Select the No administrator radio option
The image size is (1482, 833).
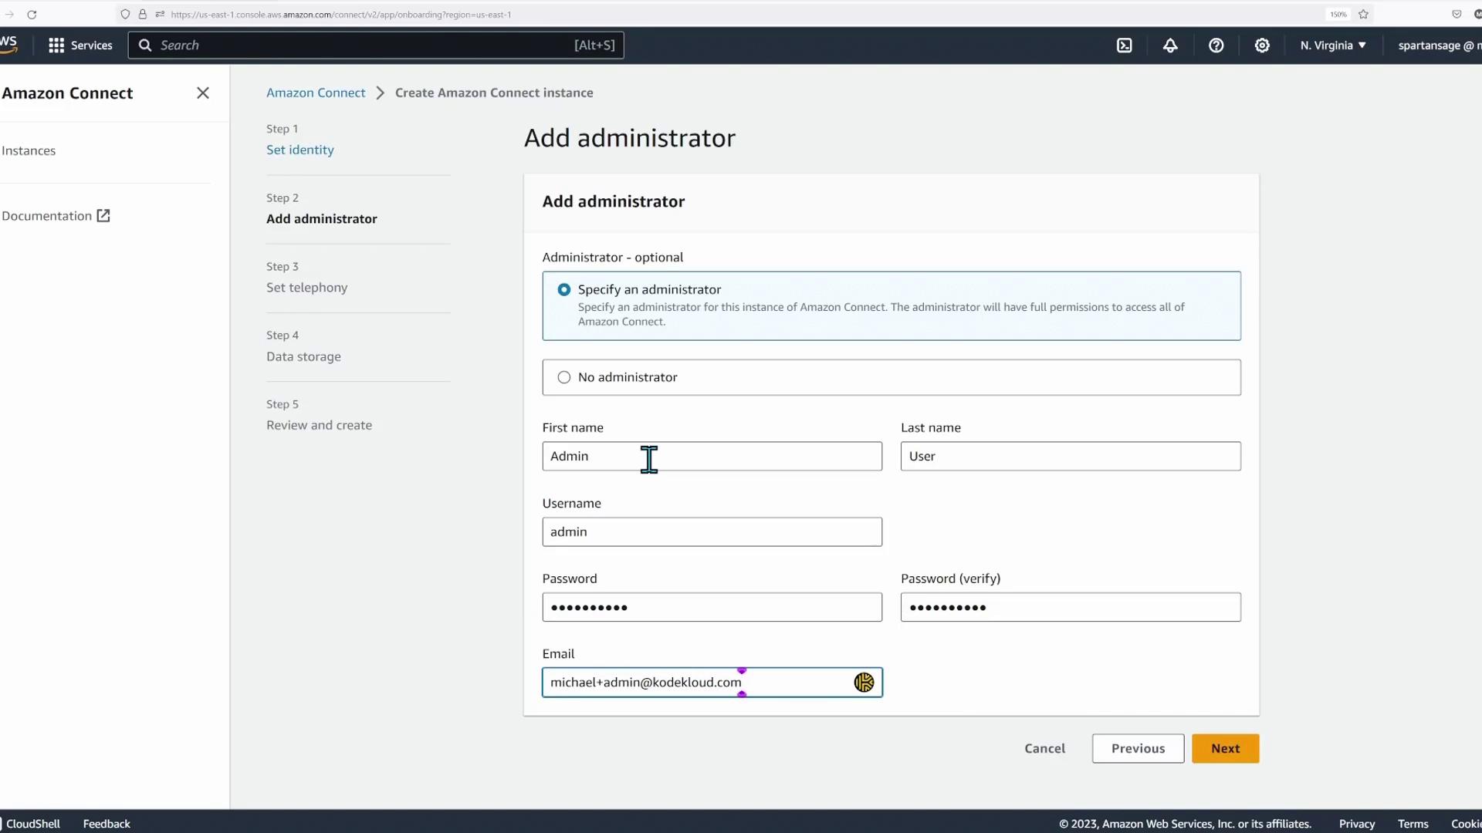tap(564, 377)
